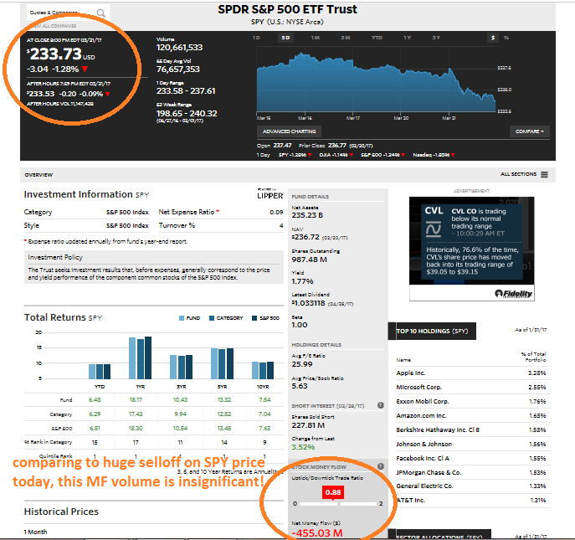Click the Fund legend swatch

pos(182,318)
